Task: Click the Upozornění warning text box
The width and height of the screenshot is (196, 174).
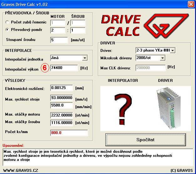Action: coord(98,157)
